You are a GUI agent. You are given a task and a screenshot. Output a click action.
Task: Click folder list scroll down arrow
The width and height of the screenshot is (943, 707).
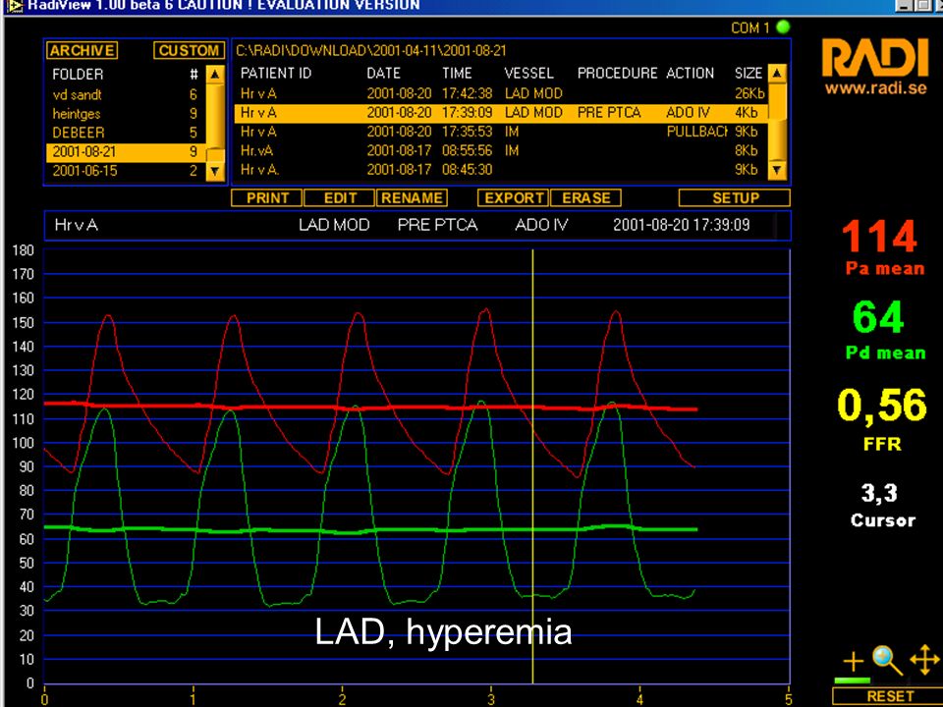[215, 171]
